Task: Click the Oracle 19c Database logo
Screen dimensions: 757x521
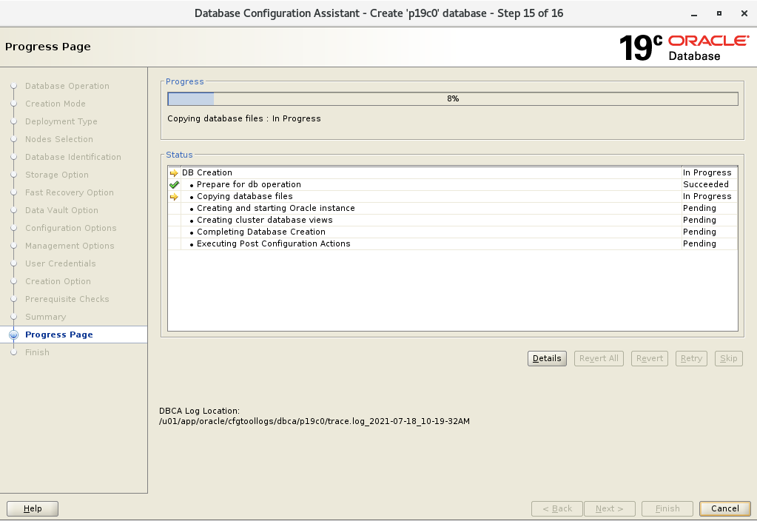Action: 684,47
